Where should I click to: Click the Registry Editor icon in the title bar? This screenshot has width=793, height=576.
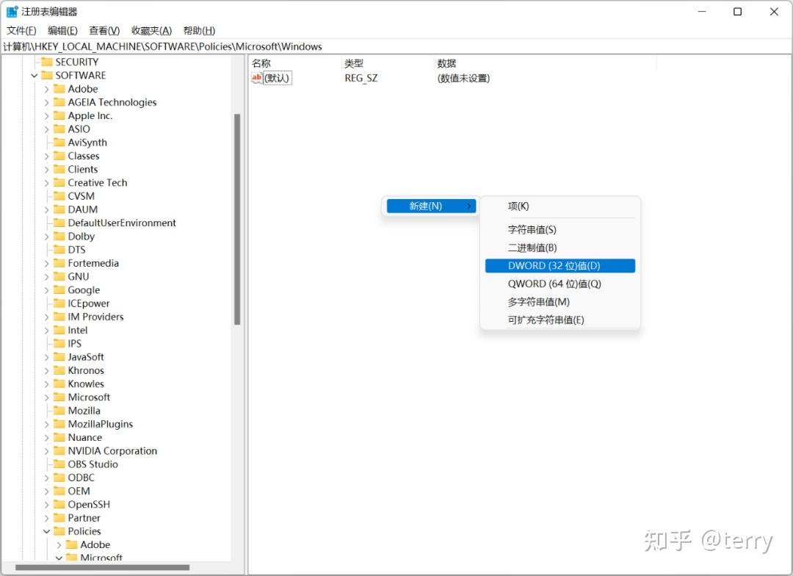10,11
